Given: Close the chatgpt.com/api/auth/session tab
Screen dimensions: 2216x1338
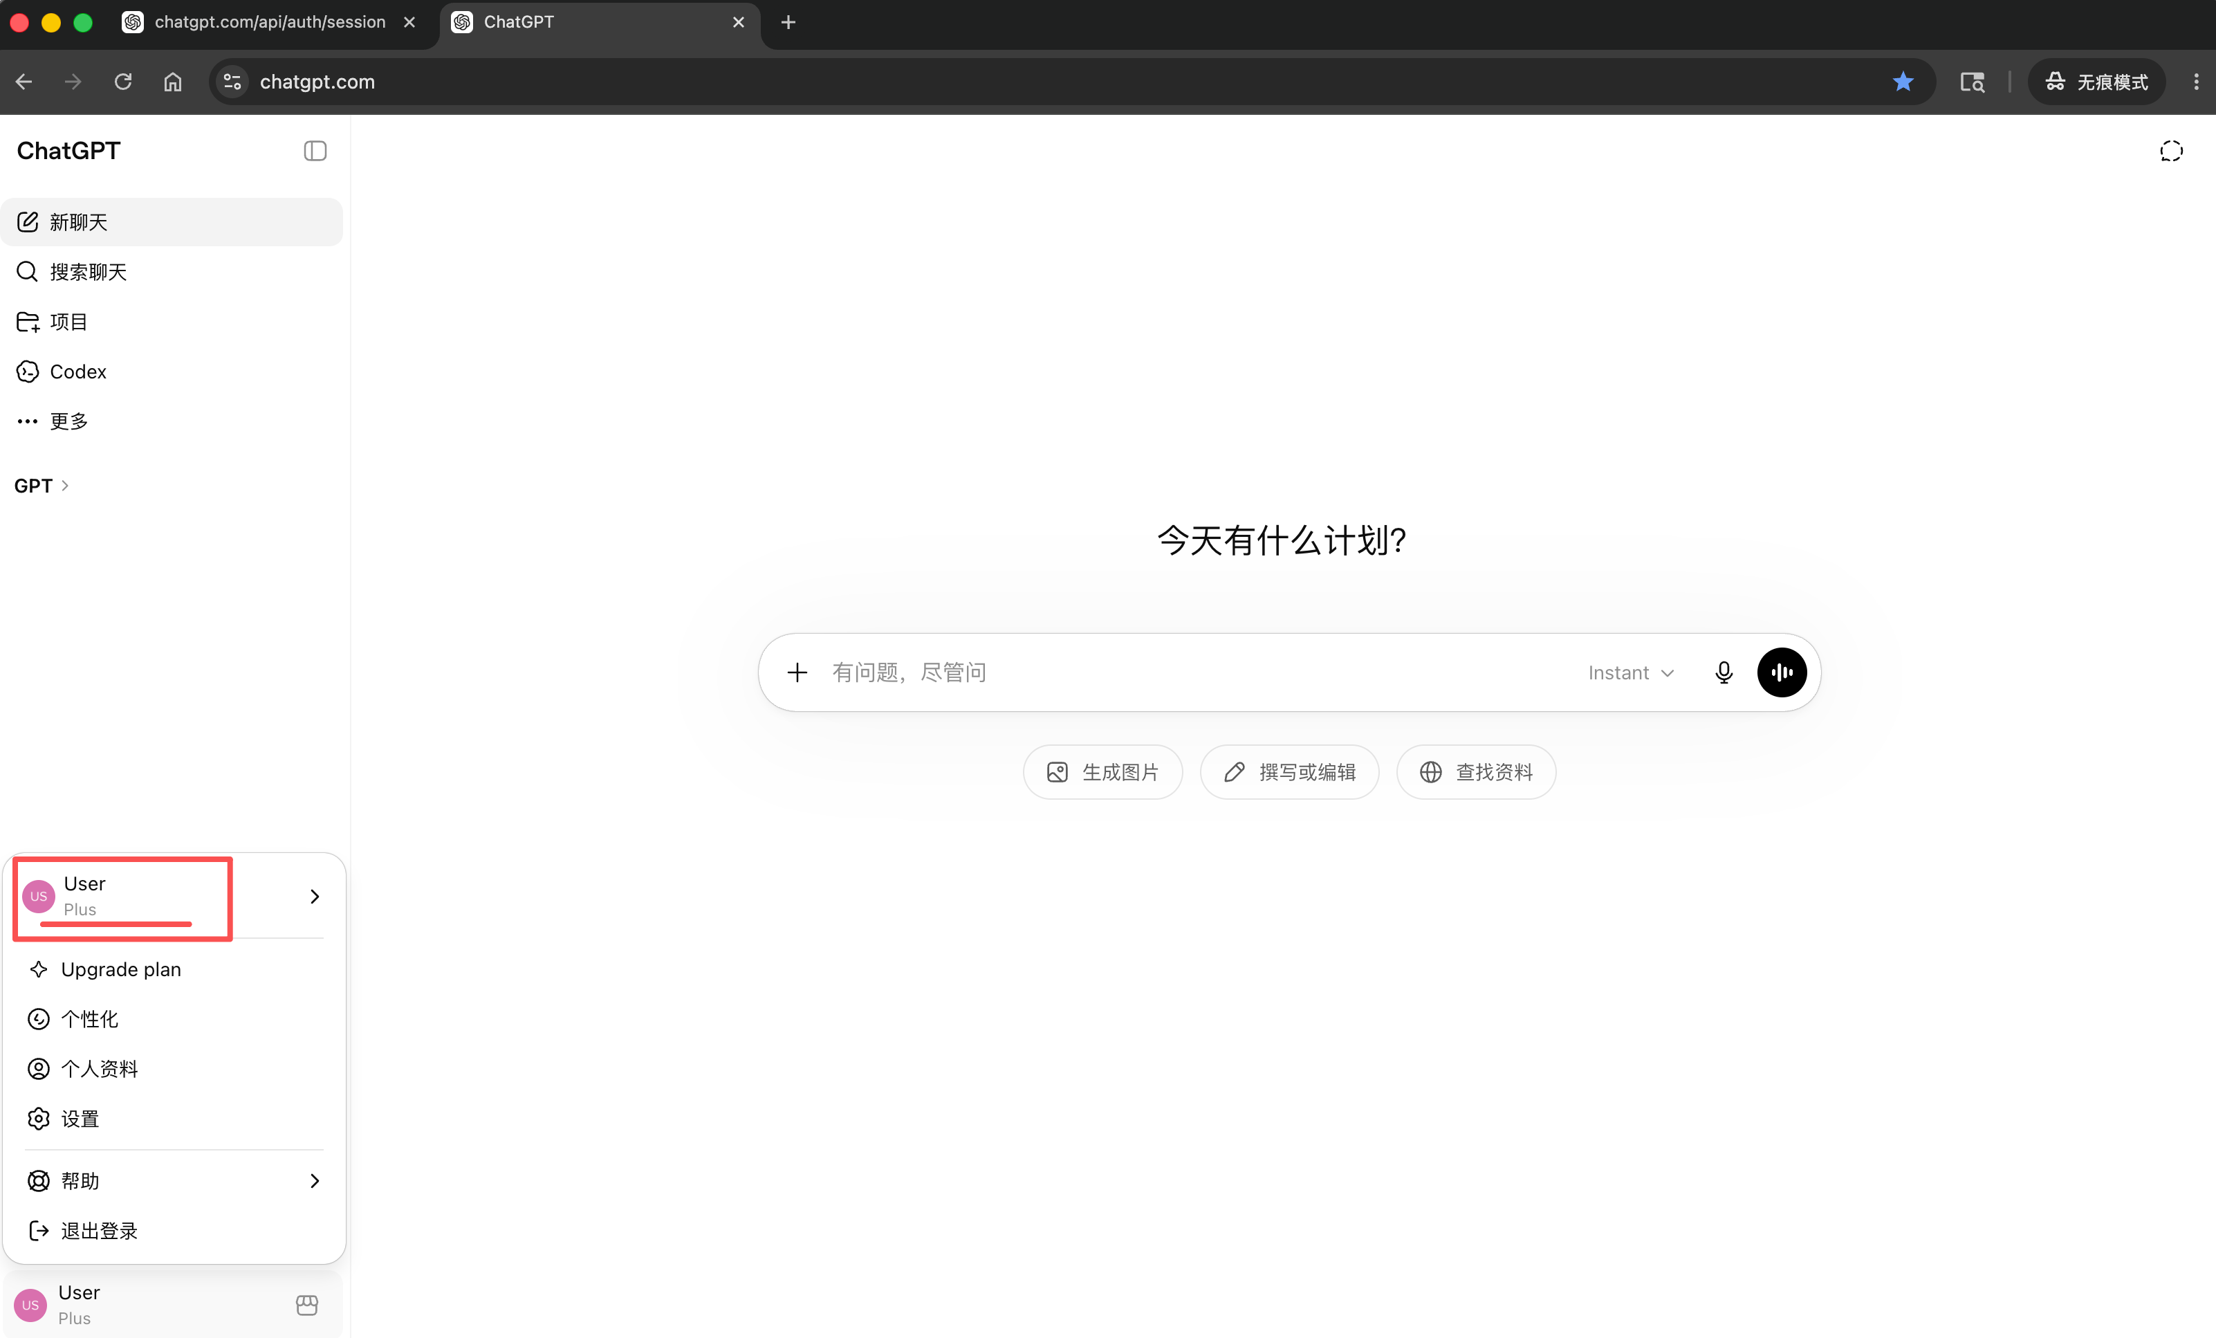Looking at the screenshot, I should click(x=409, y=23).
